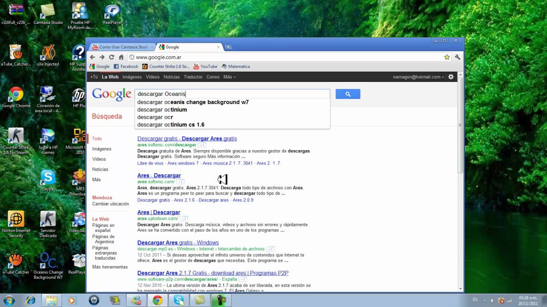Screen dimensions: 547x307
Task: Open Windows Explorer folder in taskbar
Action: point(51,300)
